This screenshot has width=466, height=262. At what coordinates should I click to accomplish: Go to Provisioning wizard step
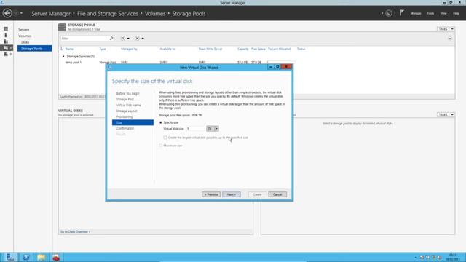(x=125, y=116)
